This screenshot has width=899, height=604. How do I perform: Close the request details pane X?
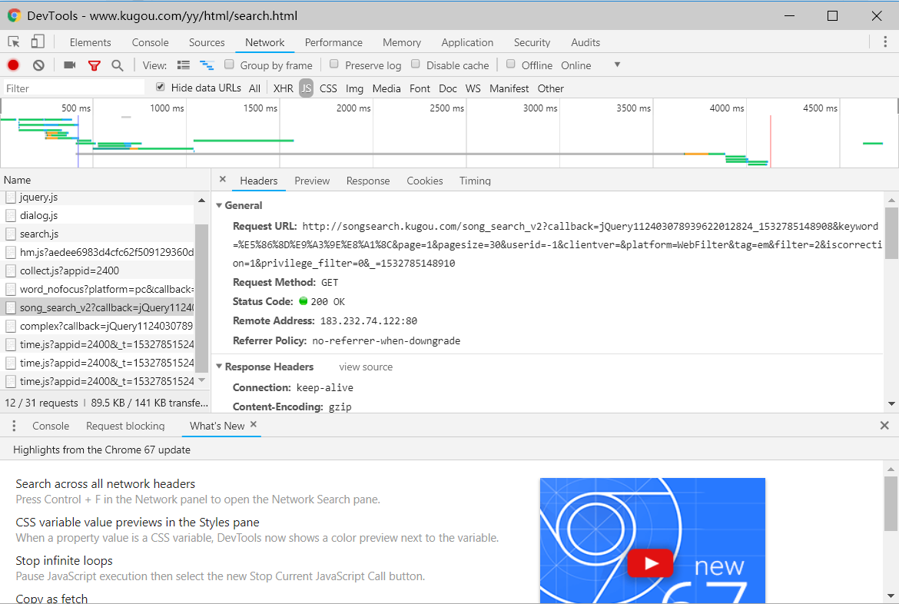(223, 180)
